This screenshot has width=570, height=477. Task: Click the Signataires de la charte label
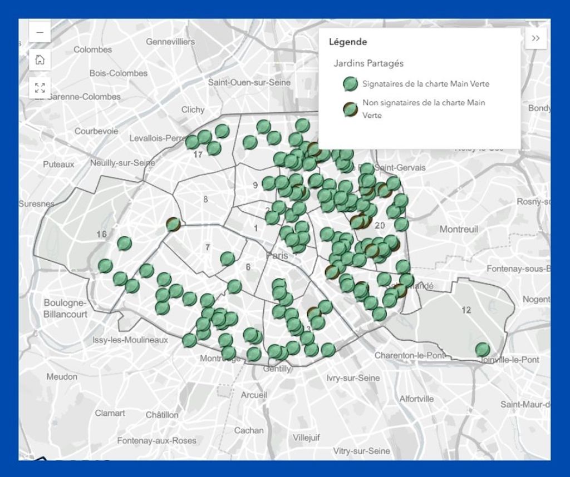click(426, 84)
